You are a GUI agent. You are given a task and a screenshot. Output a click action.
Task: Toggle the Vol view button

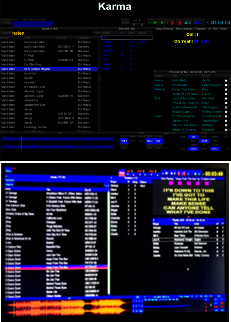click(x=193, y=136)
